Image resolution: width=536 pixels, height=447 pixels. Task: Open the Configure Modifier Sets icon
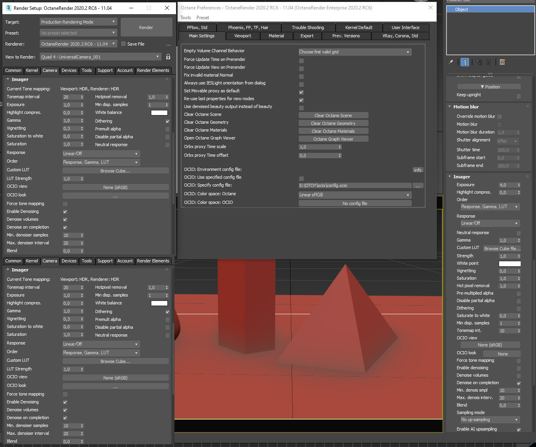(502, 62)
